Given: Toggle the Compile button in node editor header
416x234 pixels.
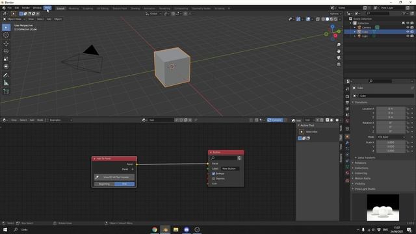Looking at the screenshot, I should click(x=275, y=120).
